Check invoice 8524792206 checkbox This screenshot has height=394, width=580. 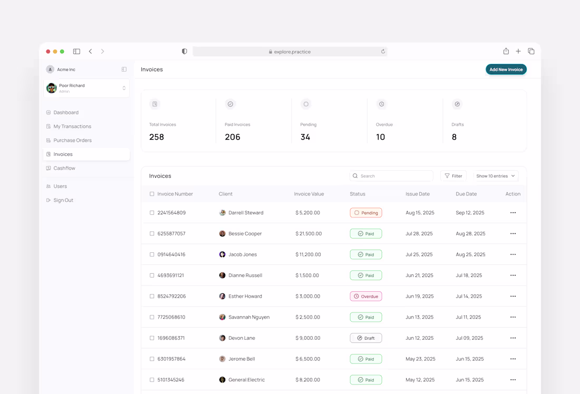tap(152, 296)
